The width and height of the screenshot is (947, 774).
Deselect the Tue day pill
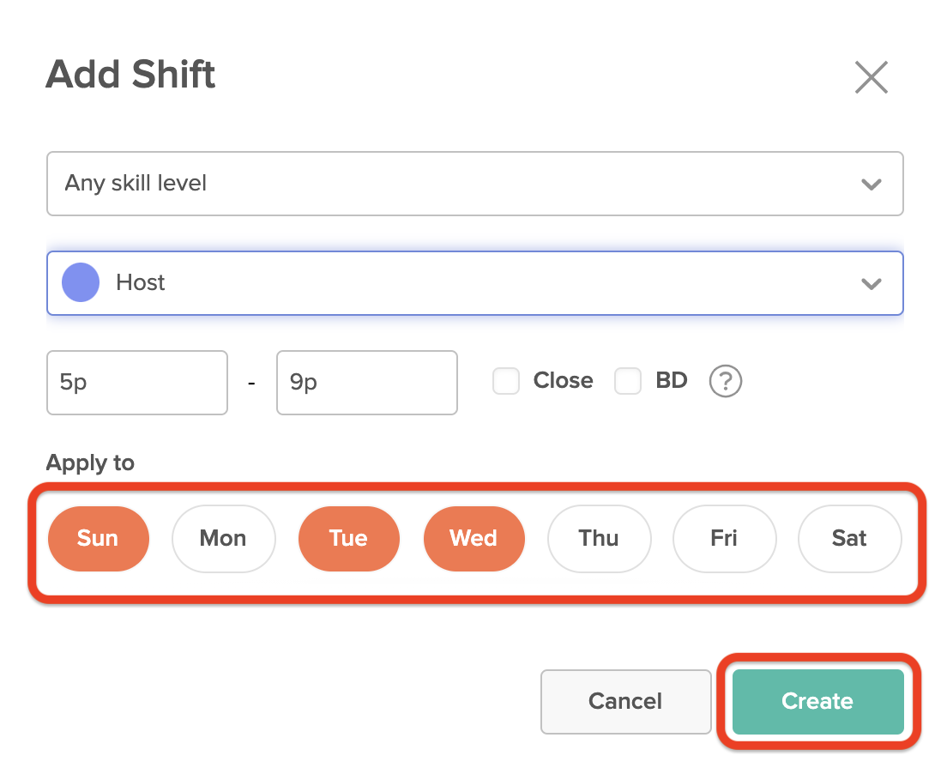click(x=349, y=538)
